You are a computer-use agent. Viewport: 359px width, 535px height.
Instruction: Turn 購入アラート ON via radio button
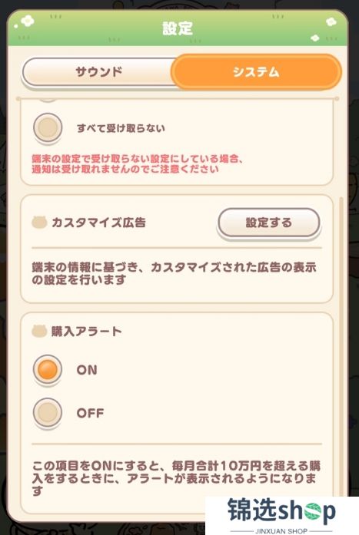(48, 369)
